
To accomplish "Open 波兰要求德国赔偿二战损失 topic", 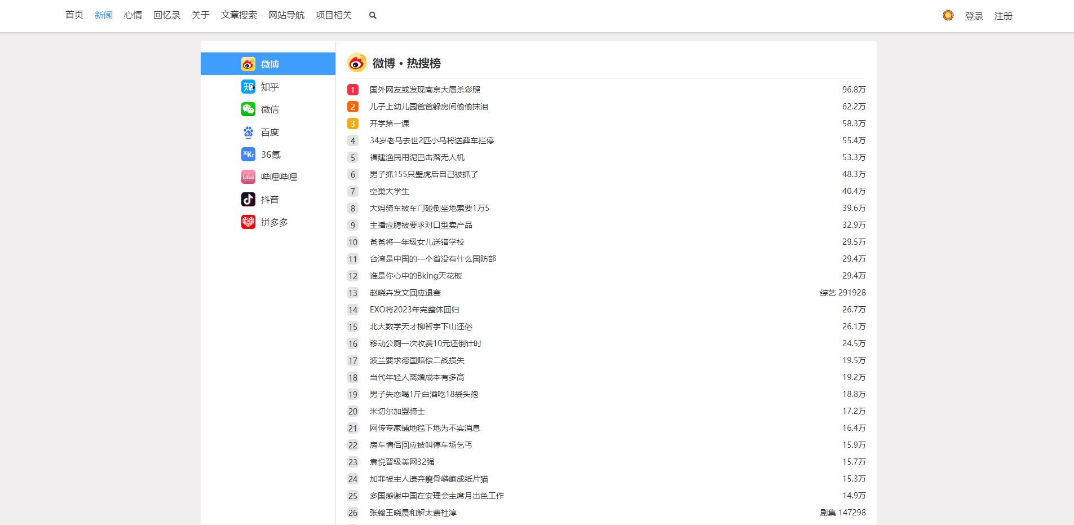I will 417,360.
